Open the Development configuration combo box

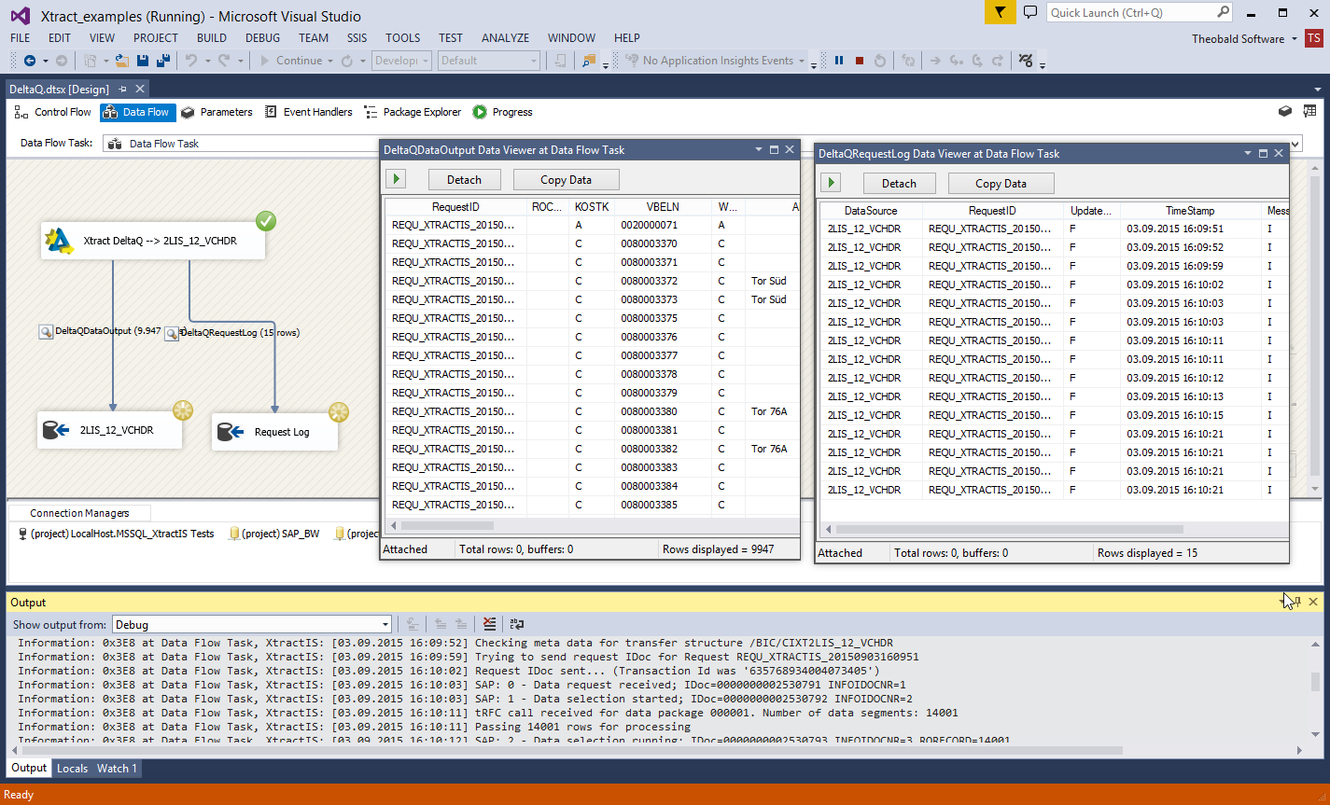point(401,61)
